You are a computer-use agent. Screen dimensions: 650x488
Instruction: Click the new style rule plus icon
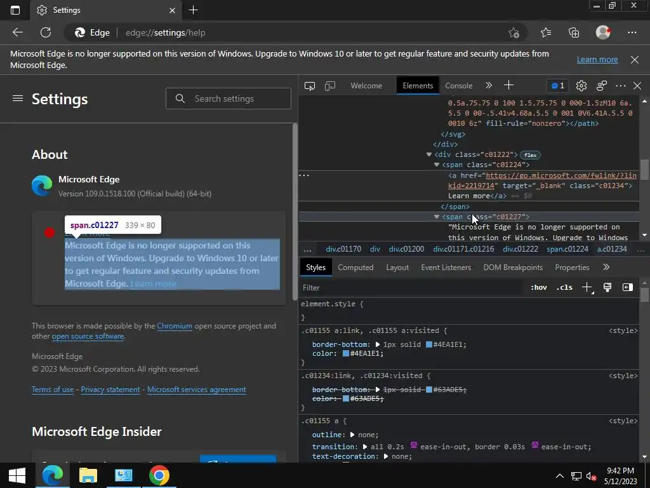[587, 287]
